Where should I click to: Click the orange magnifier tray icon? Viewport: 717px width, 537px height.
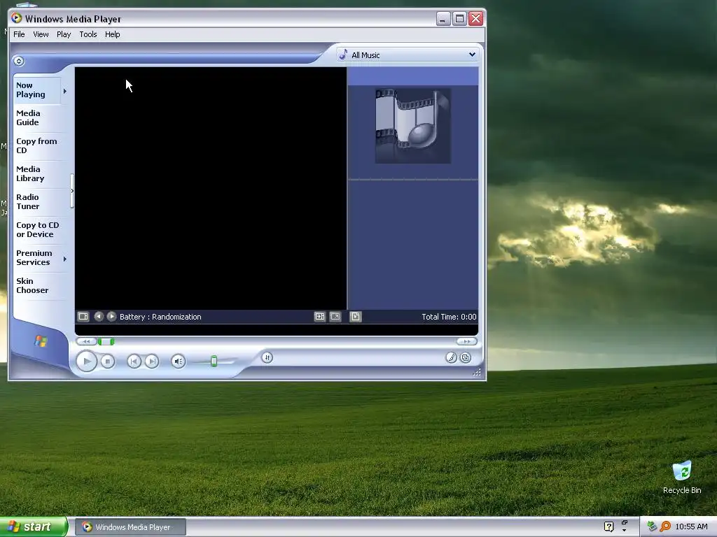click(x=665, y=527)
